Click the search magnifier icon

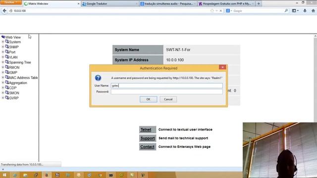click(286, 10)
